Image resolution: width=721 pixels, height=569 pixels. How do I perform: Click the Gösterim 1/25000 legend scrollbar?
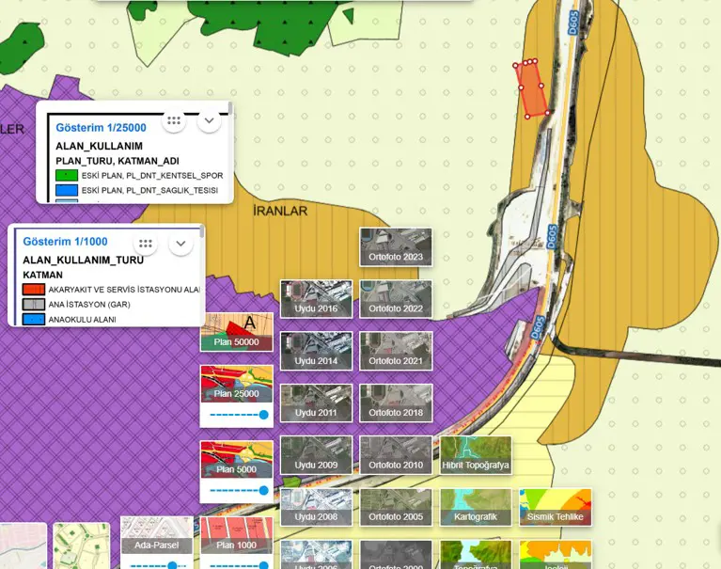(x=230, y=110)
